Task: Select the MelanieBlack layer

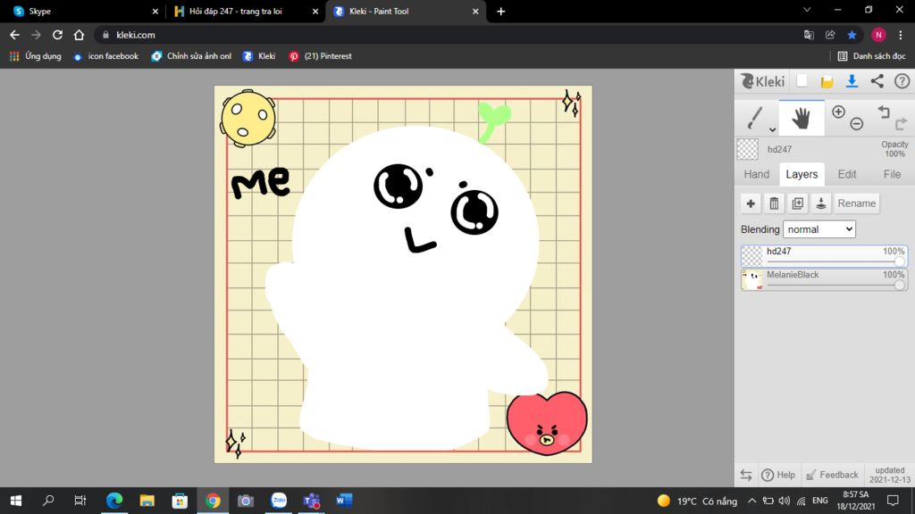Action: (x=824, y=279)
